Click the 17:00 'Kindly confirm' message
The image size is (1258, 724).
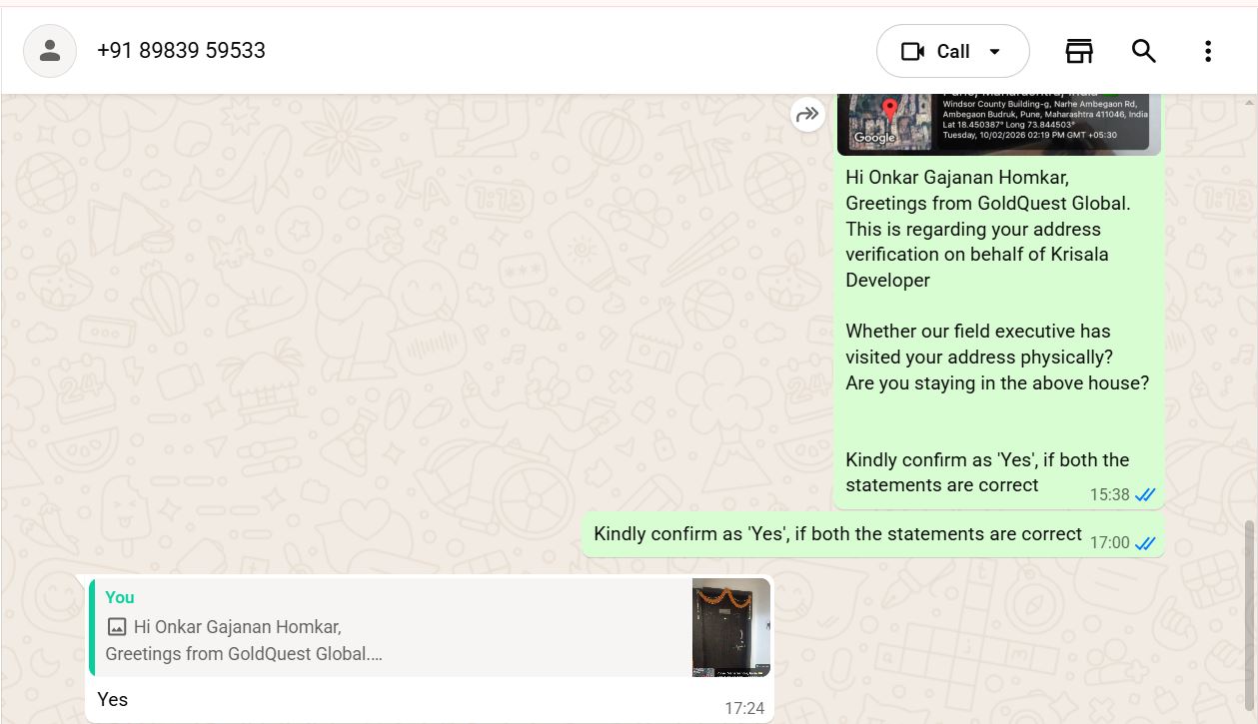(x=873, y=535)
